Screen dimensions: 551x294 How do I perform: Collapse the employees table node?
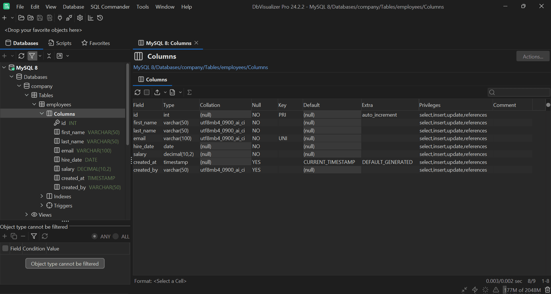34,104
